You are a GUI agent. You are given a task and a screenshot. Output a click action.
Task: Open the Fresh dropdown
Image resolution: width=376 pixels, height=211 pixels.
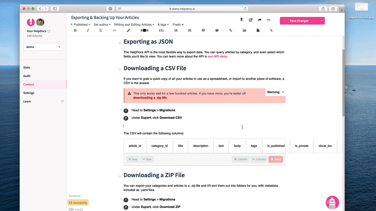click(x=178, y=24)
